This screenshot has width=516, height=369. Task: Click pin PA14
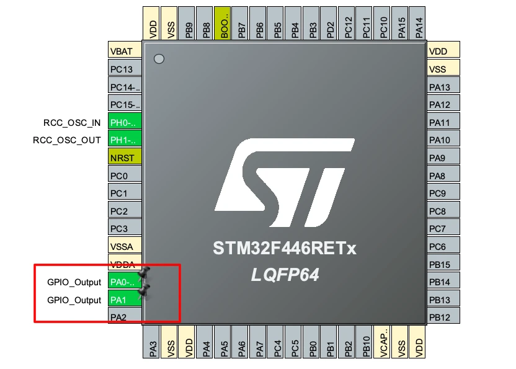coord(417,23)
